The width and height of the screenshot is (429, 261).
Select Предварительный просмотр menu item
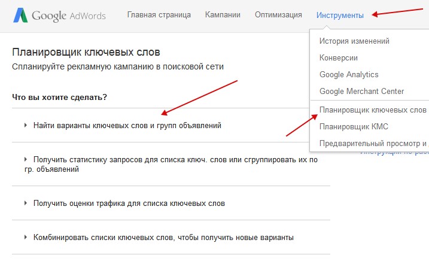click(373, 143)
